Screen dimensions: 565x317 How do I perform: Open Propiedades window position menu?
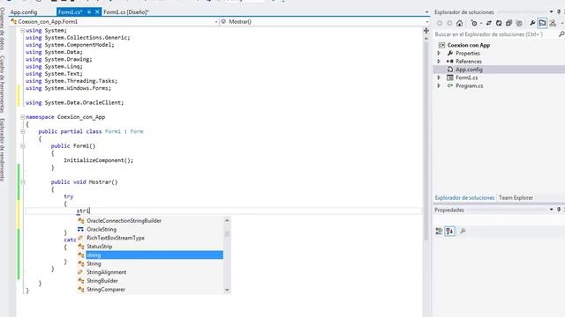[x=551, y=210]
